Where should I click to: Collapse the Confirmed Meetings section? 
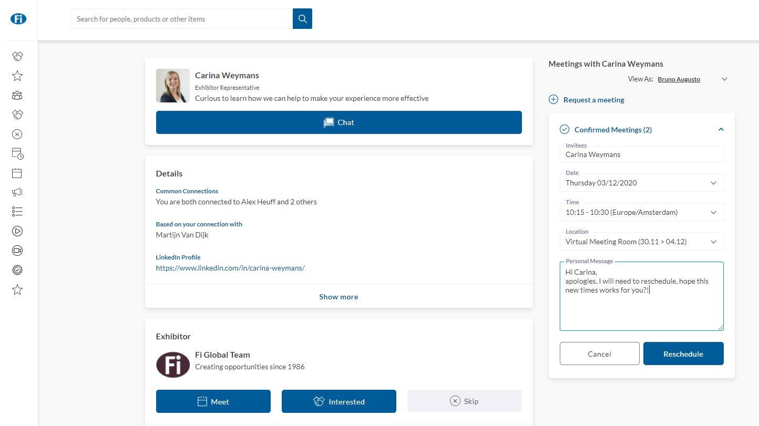click(721, 129)
